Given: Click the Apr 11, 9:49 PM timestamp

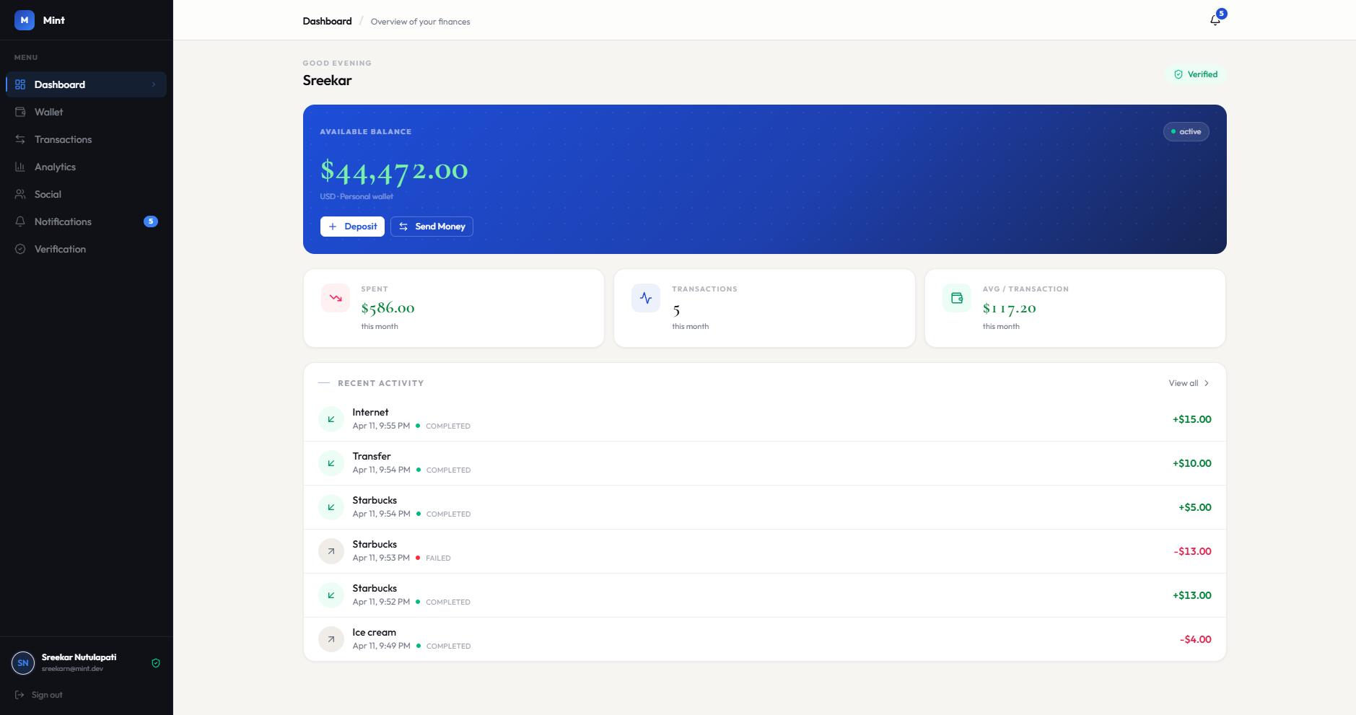Looking at the screenshot, I should coord(381,646).
